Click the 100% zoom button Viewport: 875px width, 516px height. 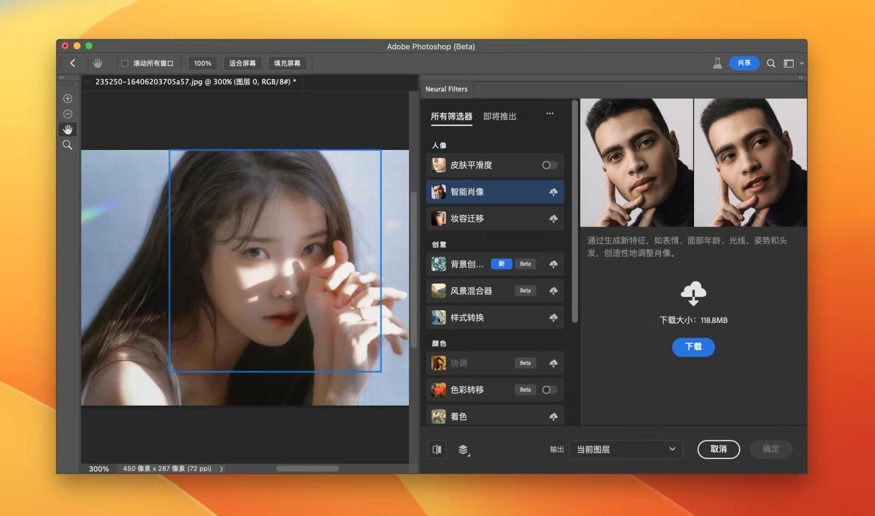(202, 63)
